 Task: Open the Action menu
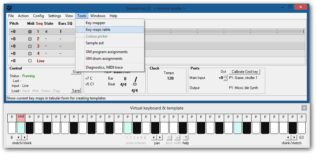pos(24,16)
